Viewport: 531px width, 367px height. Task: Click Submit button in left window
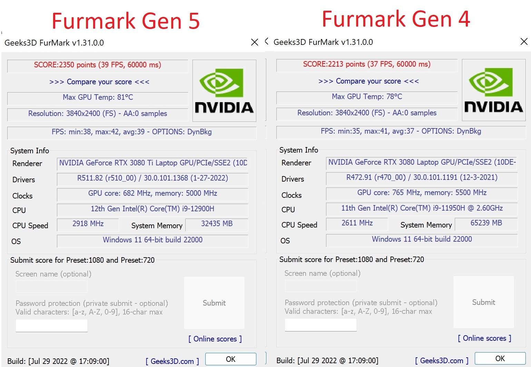[x=214, y=303]
